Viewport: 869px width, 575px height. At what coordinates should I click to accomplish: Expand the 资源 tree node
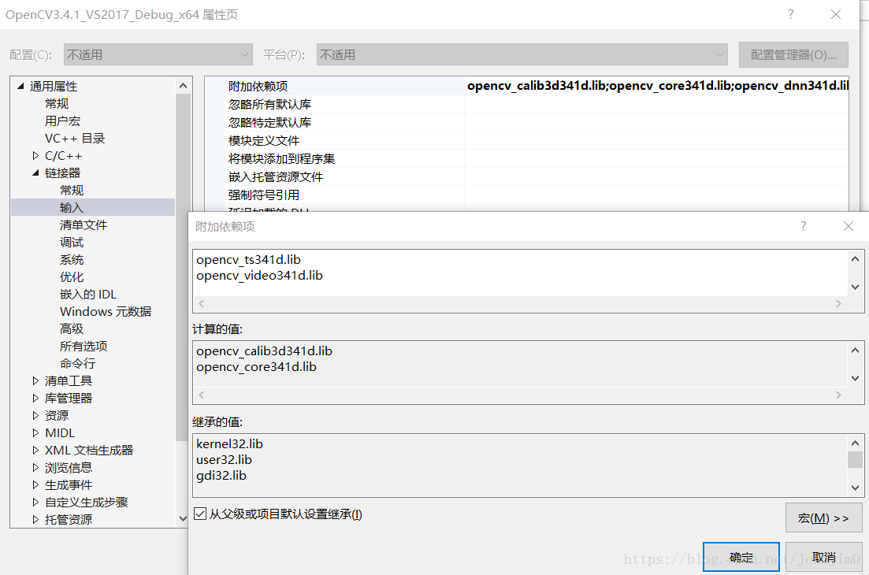[x=35, y=415]
